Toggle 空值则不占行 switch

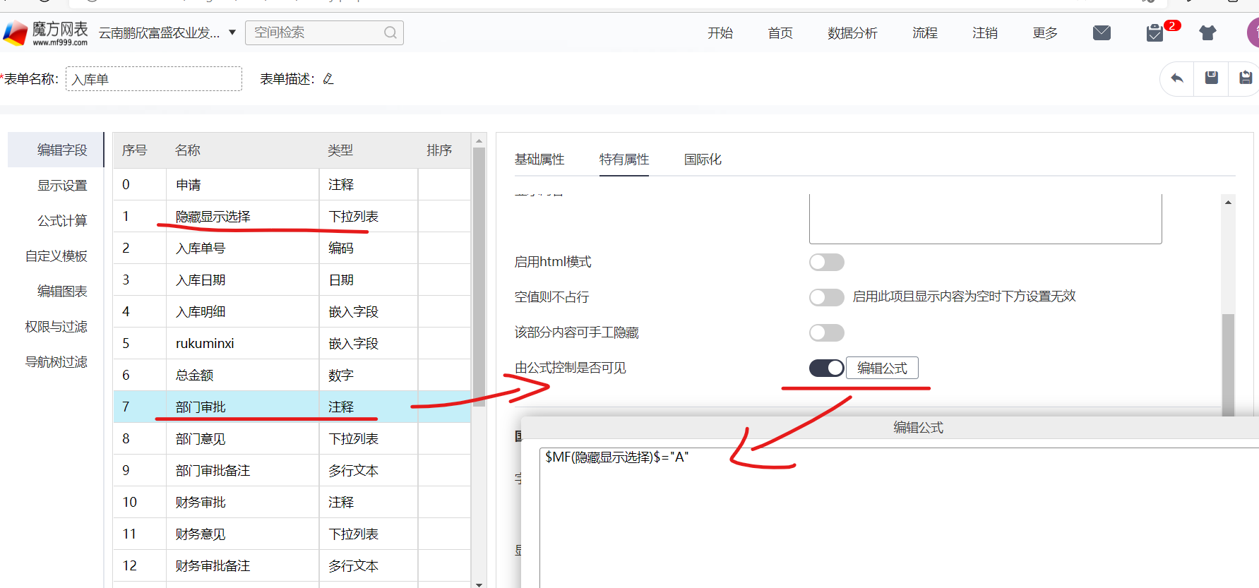(x=827, y=297)
